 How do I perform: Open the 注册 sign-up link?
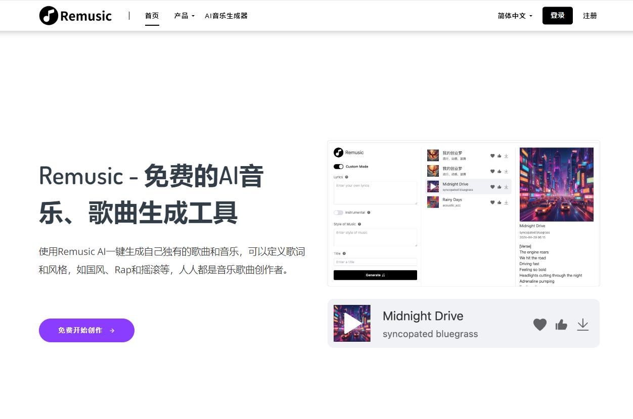point(590,16)
